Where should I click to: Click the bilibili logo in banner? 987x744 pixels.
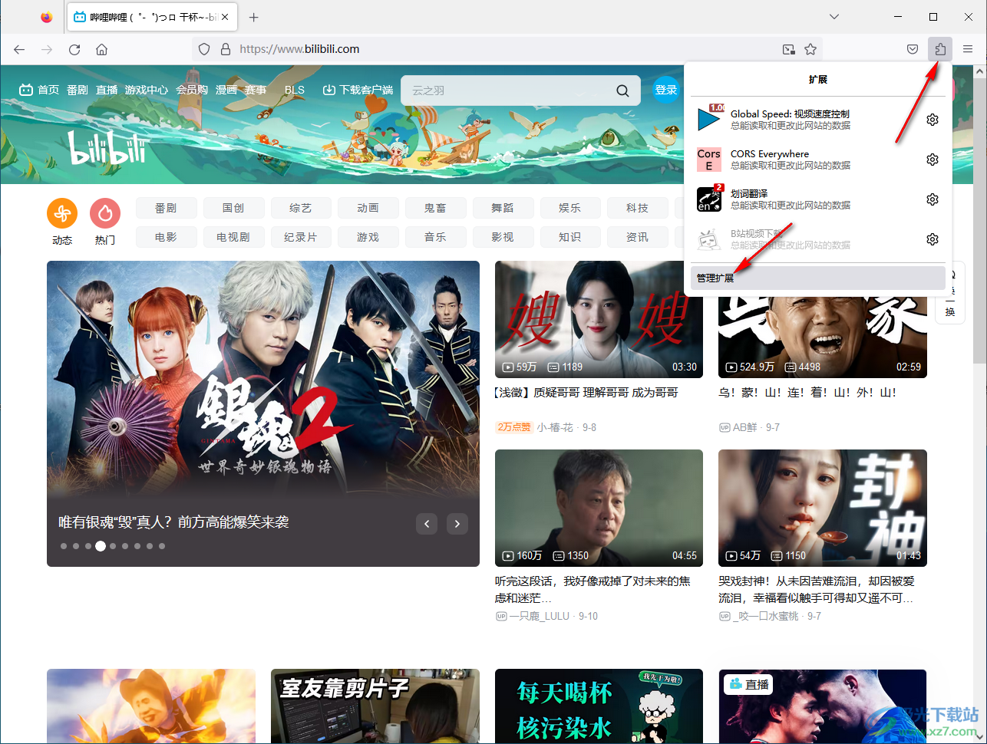tap(107, 148)
